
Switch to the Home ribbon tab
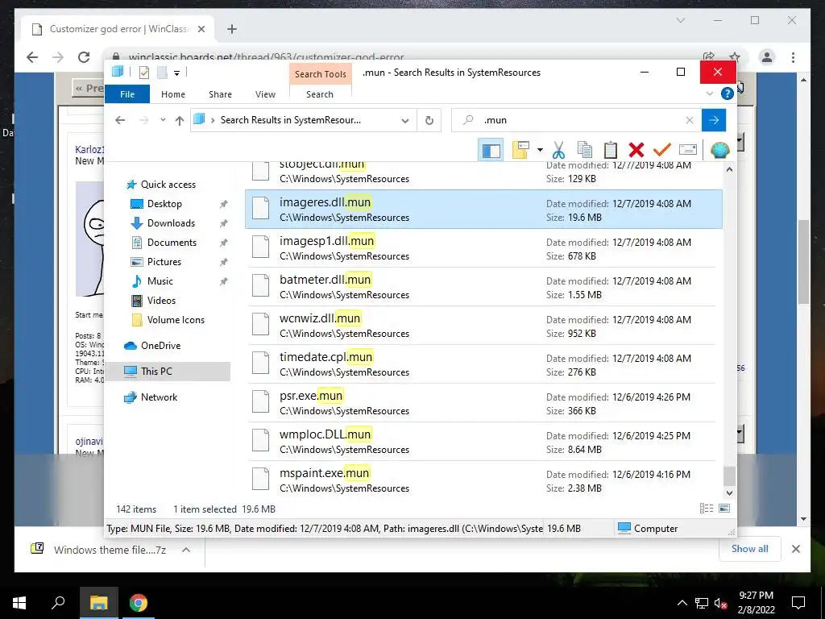(173, 94)
